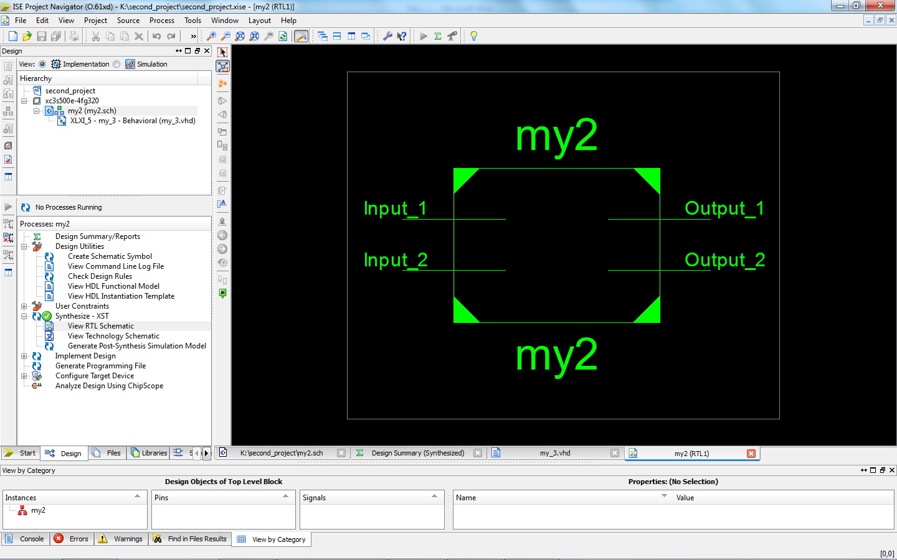Select Generate Programming File process
This screenshot has height=560, width=897.
(x=100, y=366)
